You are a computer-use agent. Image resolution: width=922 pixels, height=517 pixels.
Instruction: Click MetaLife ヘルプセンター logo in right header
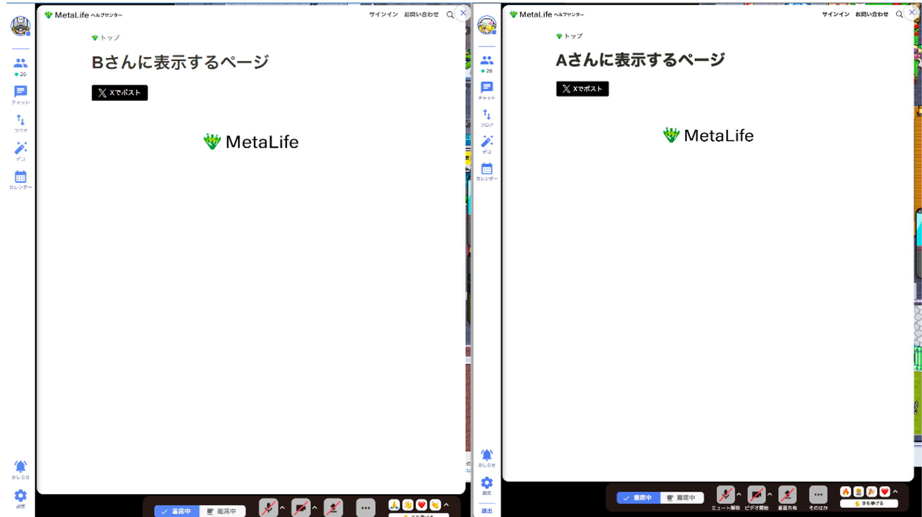point(547,14)
